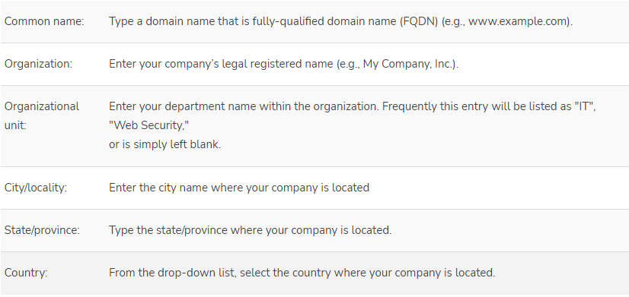The width and height of the screenshot is (629, 297).
Task: Select the 'Country:' label
Action: (x=26, y=273)
